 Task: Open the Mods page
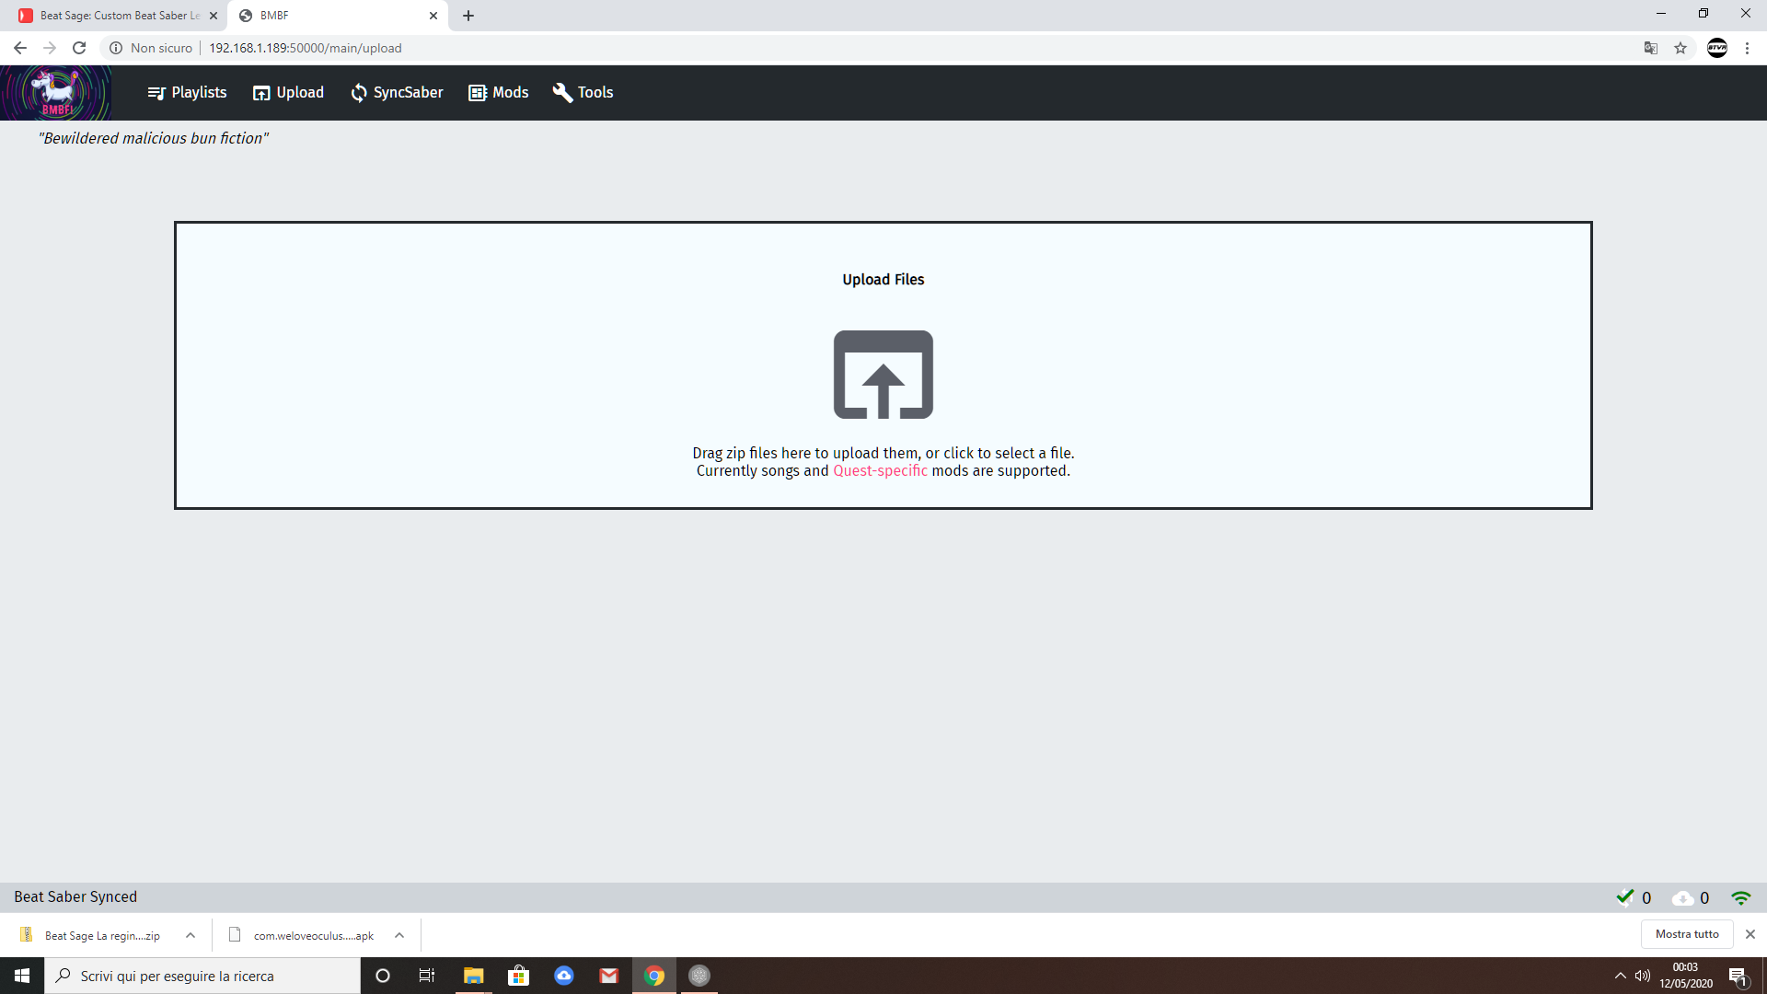(499, 93)
